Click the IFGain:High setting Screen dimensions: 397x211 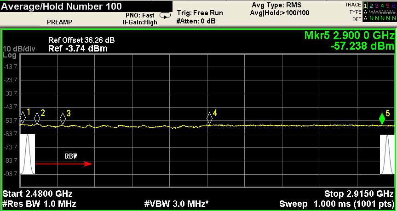click(x=140, y=23)
